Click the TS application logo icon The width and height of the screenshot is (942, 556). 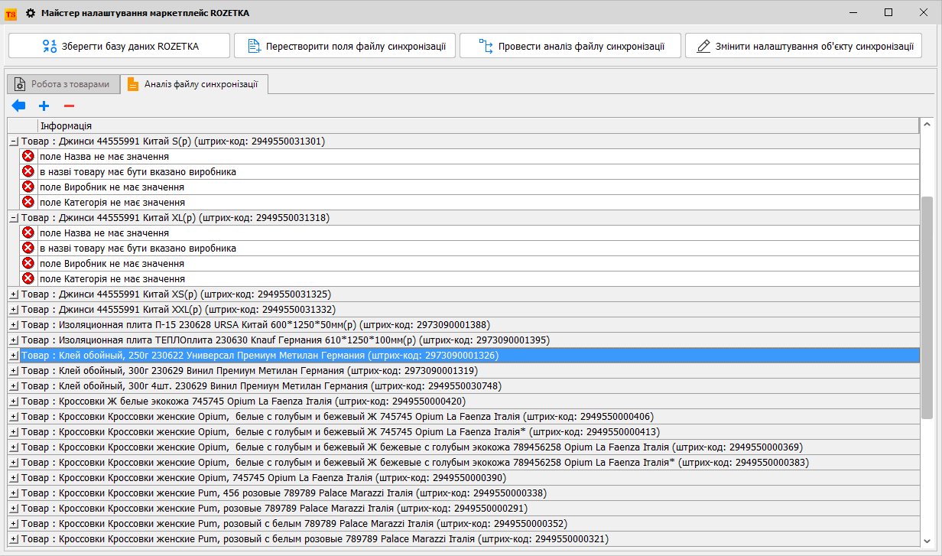coord(11,13)
